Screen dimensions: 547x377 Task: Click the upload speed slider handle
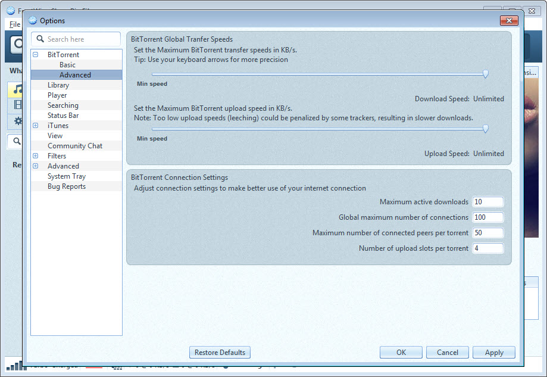(x=485, y=129)
